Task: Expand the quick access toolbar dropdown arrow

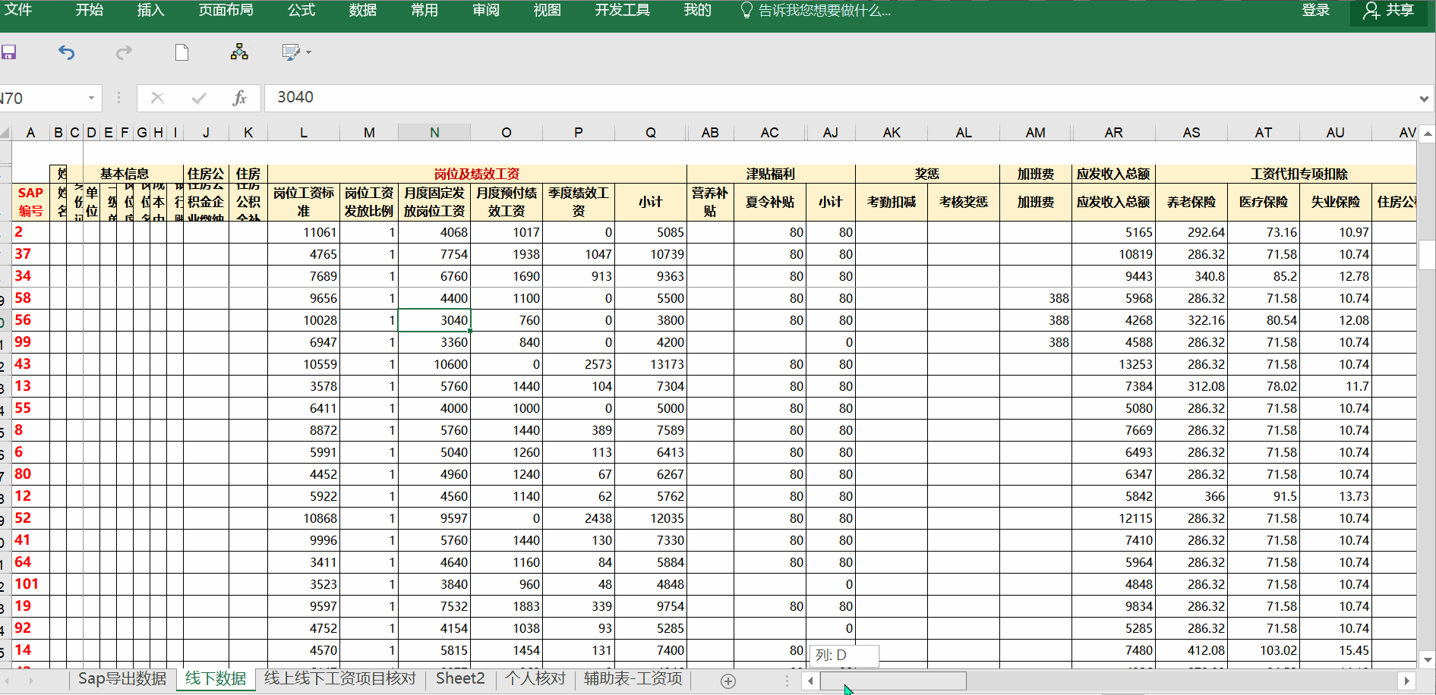Action: [x=308, y=52]
